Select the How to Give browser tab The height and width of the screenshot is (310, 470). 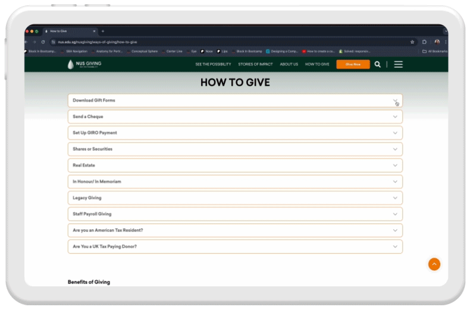[x=70, y=31]
